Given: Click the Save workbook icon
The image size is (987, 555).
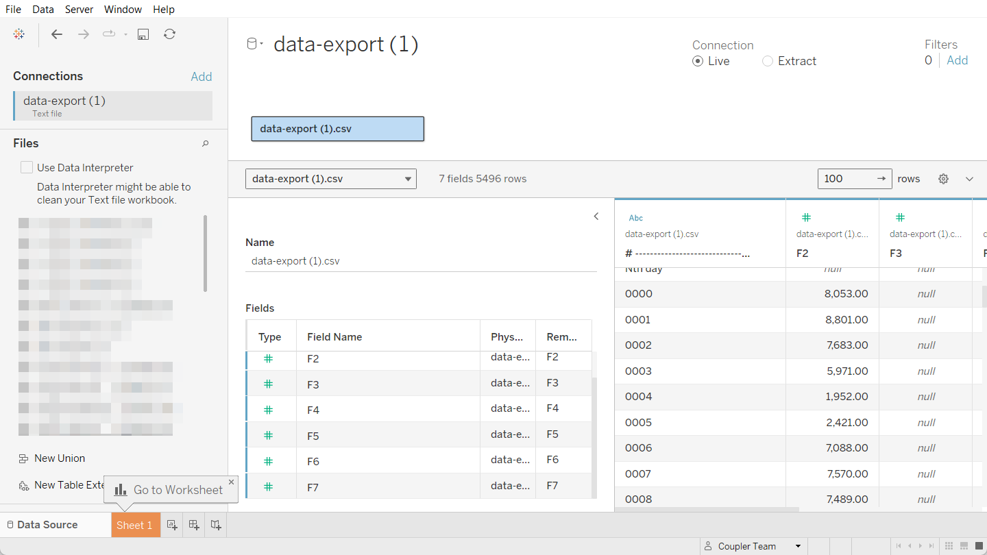Looking at the screenshot, I should [143, 34].
